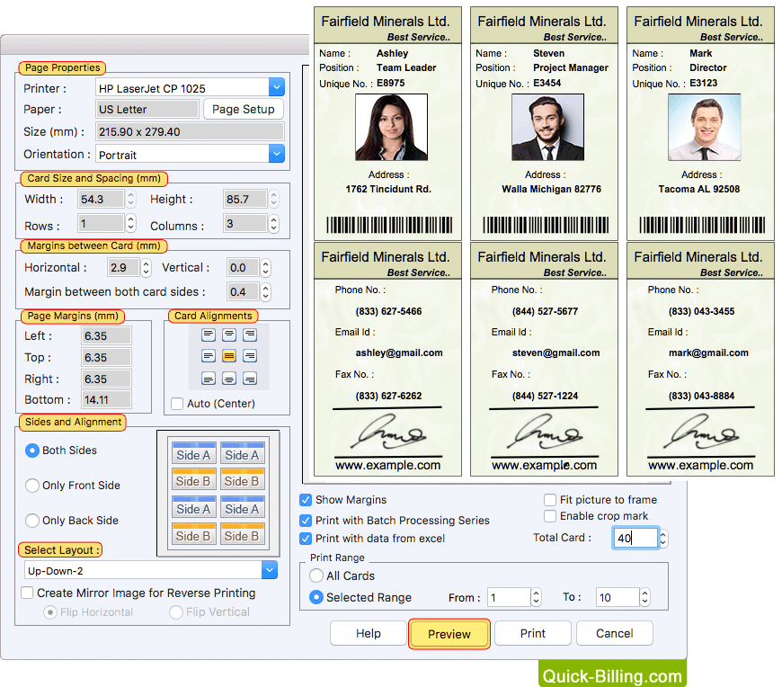Enable Fit picture to frame

[x=550, y=500]
